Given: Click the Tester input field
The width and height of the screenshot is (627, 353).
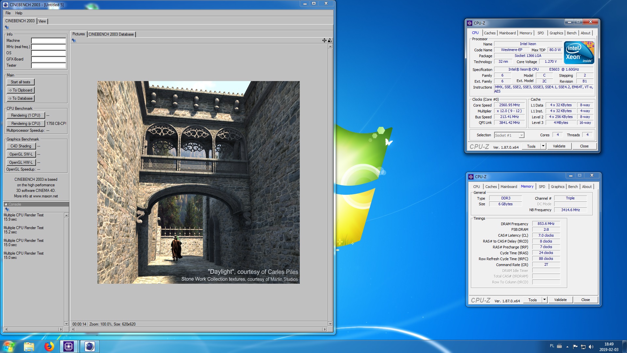Looking at the screenshot, I should pos(48,65).
